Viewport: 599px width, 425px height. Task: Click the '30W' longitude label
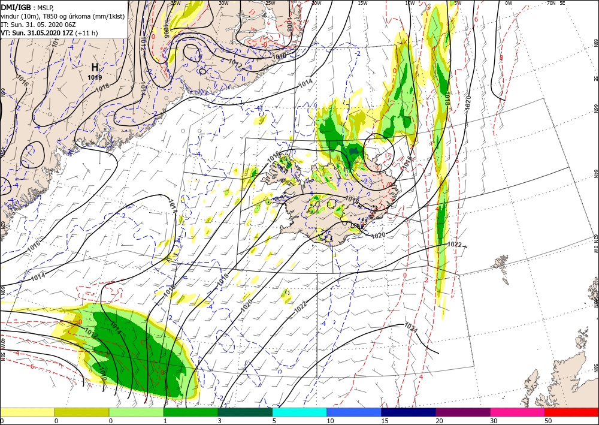point(223,3)
